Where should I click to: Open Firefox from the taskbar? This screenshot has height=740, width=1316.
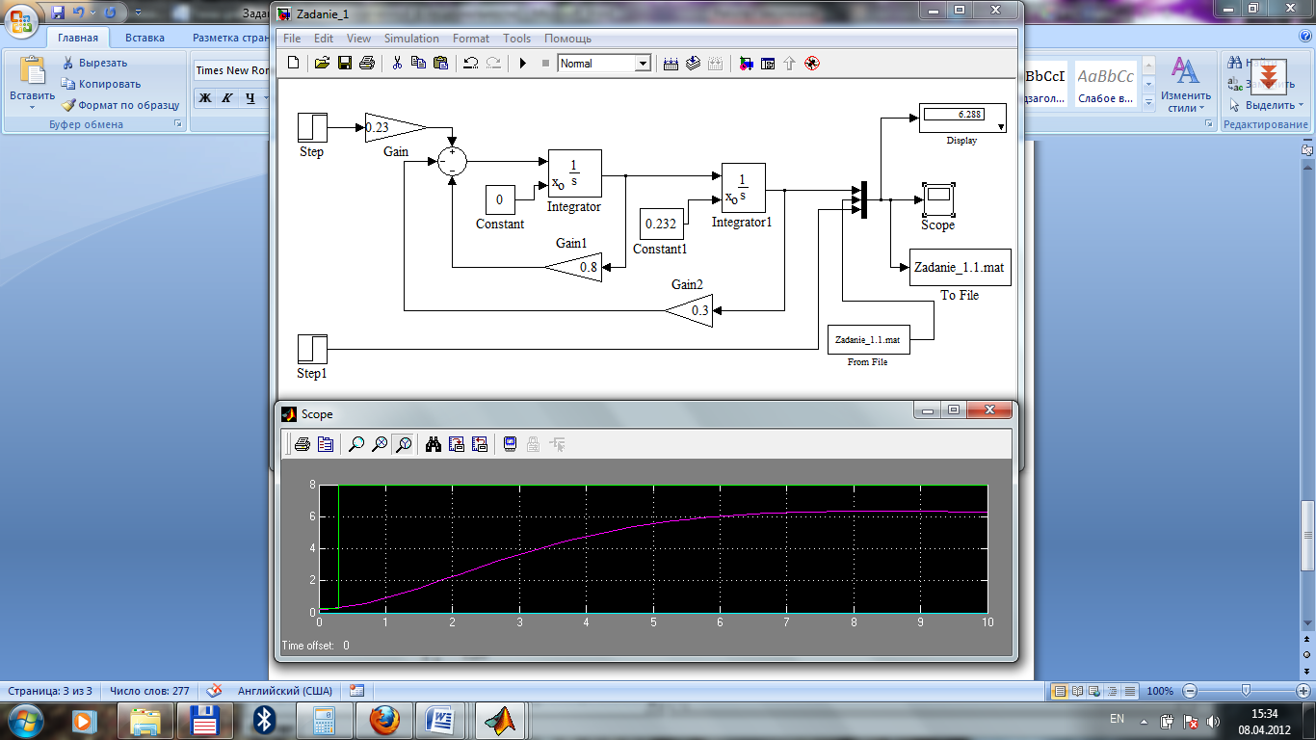click(x=384, y=721)
